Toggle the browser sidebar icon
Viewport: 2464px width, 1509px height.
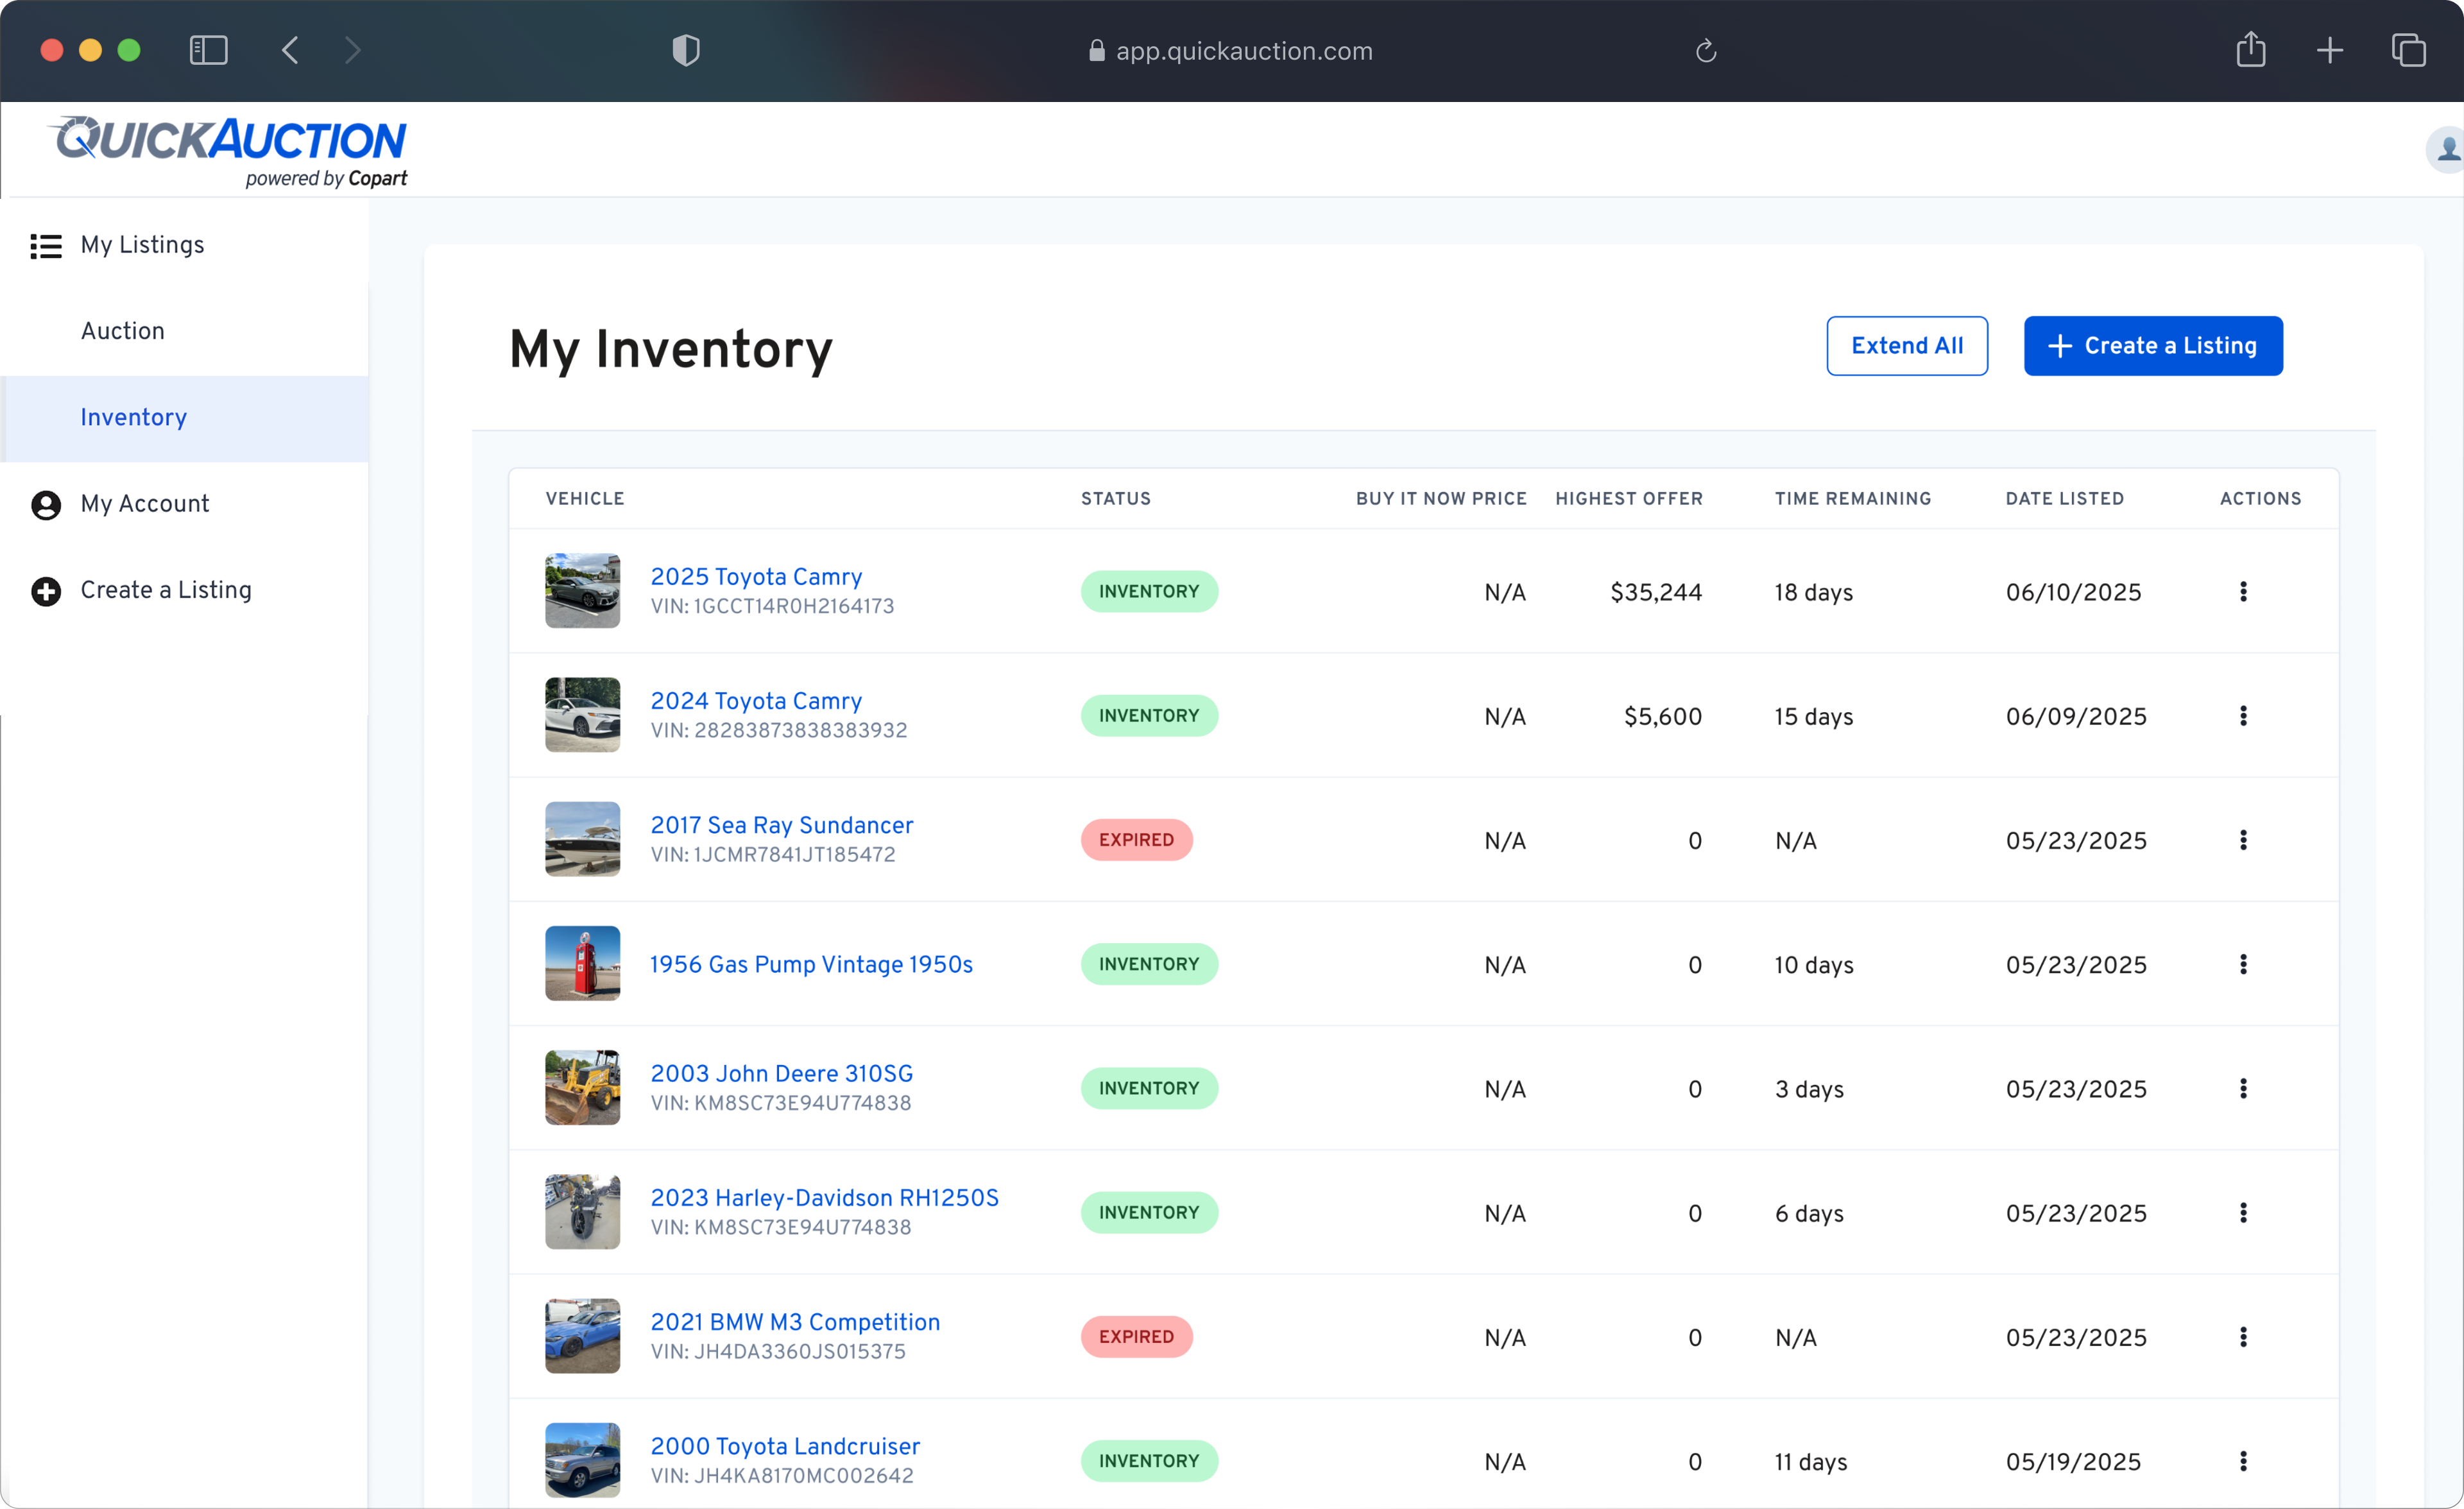coord(208,50)
